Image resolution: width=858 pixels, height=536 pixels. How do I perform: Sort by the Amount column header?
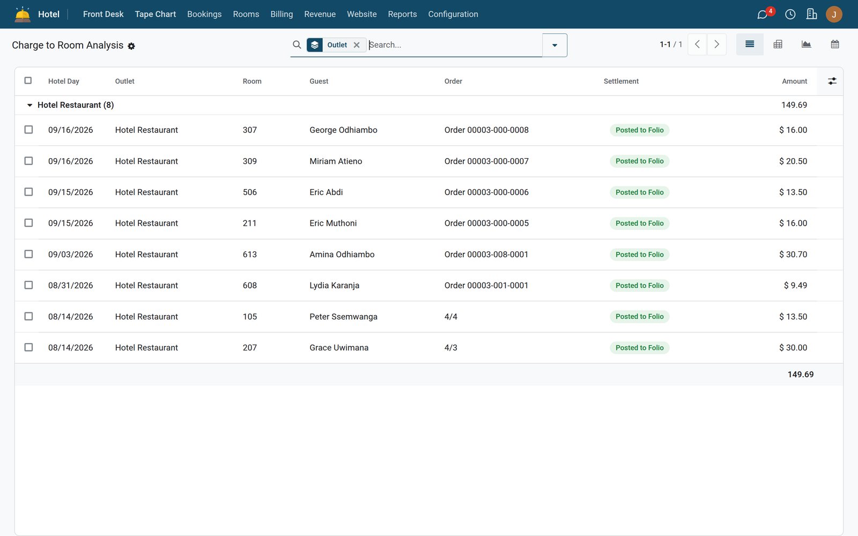(x=795, y=81)
